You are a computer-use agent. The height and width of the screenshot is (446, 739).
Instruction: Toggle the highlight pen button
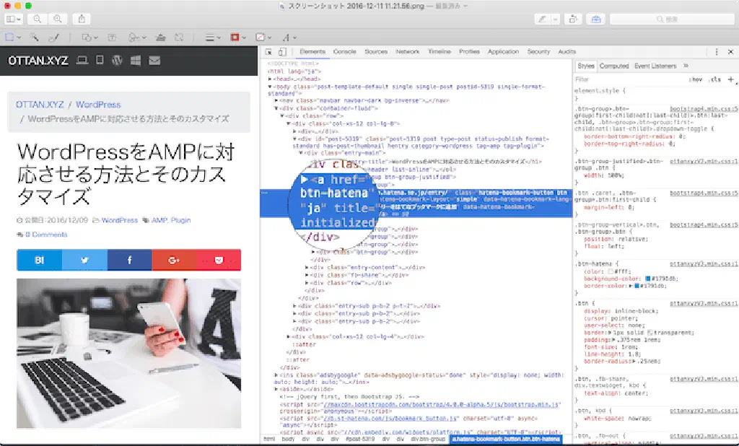pos(543,19)
